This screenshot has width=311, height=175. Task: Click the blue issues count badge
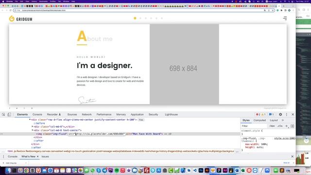[271, 115]
